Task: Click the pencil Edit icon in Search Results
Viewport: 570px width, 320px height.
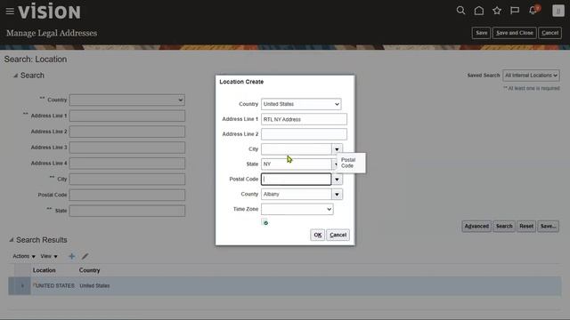Action: 85,256
